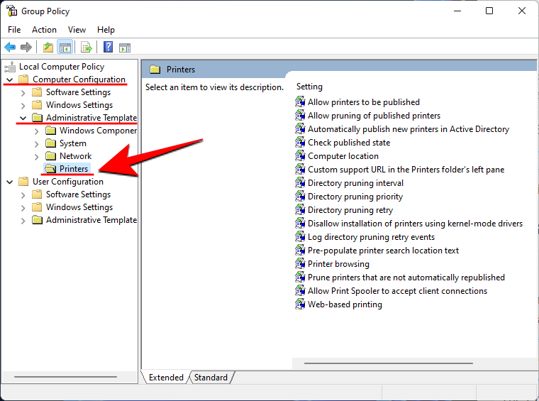The image size is (539, 401).
Task: Collapse Administrative Templates under Computer Configuration
Action: 23,118
